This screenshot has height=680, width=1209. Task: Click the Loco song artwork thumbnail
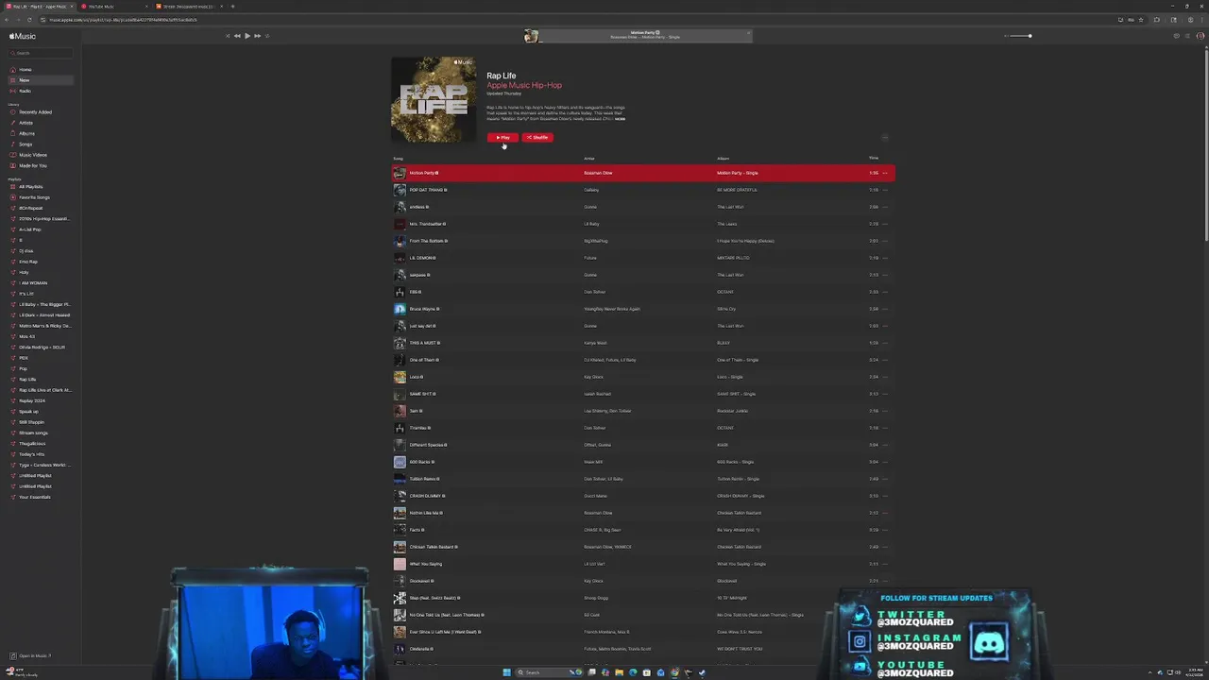(x=400, y=377)
